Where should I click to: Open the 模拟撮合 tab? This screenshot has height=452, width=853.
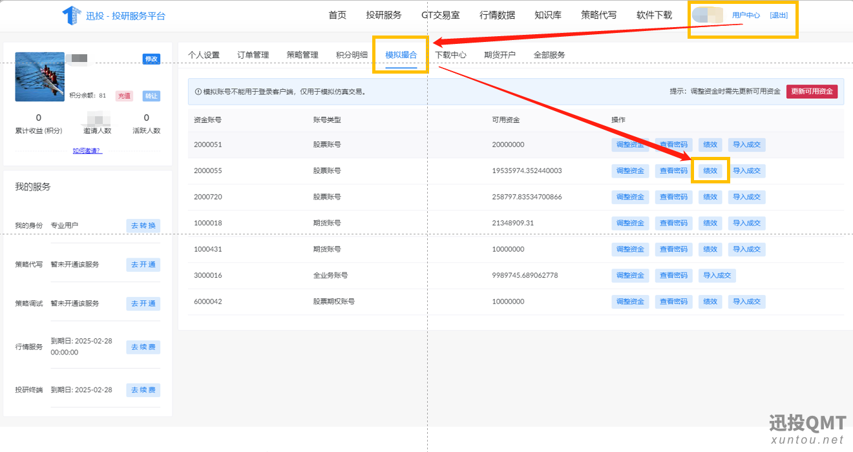(x=401, y=55)
